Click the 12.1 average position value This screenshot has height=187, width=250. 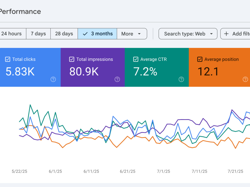[x=208, y=72]
